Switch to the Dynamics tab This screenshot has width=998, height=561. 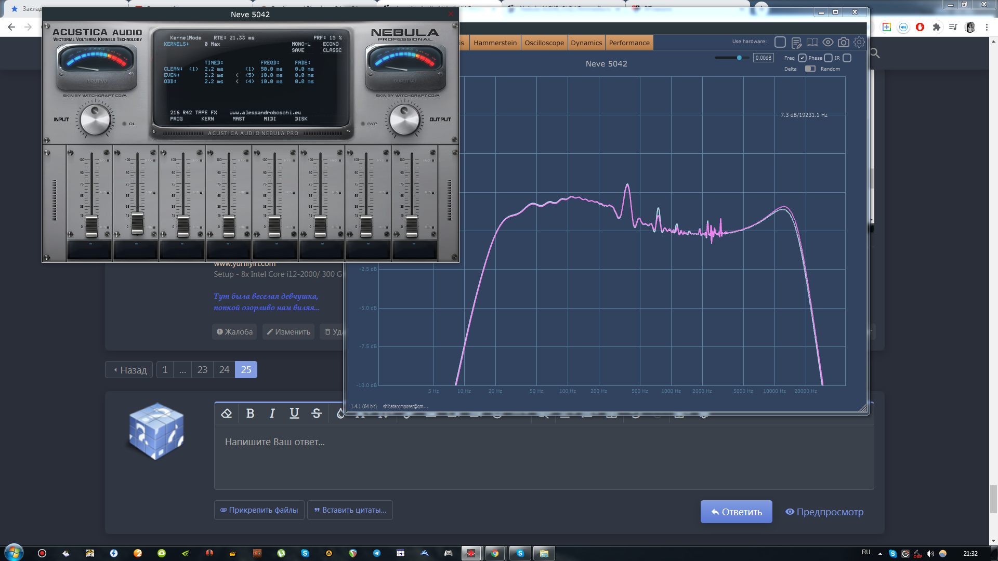[586, 43]
